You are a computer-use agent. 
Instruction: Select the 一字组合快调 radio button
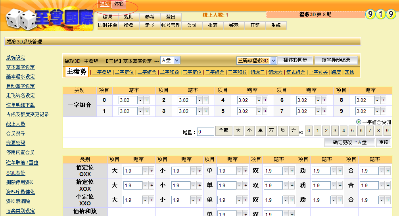tap(359, 122)
